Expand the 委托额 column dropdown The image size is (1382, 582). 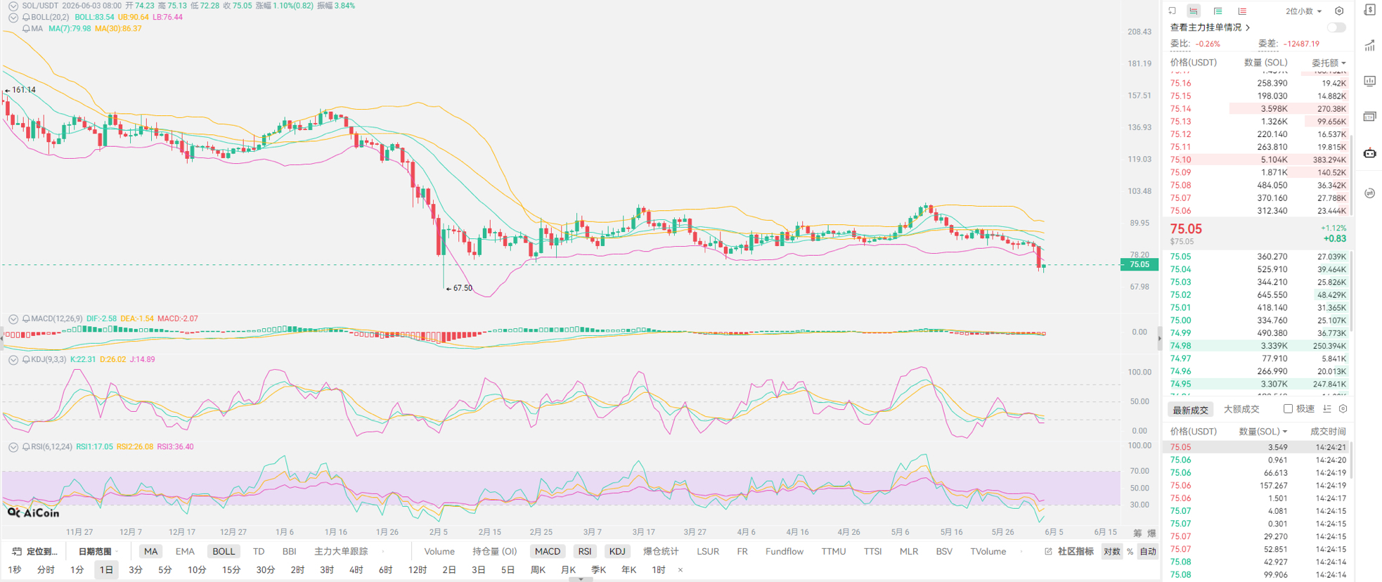coord(1329,63)
